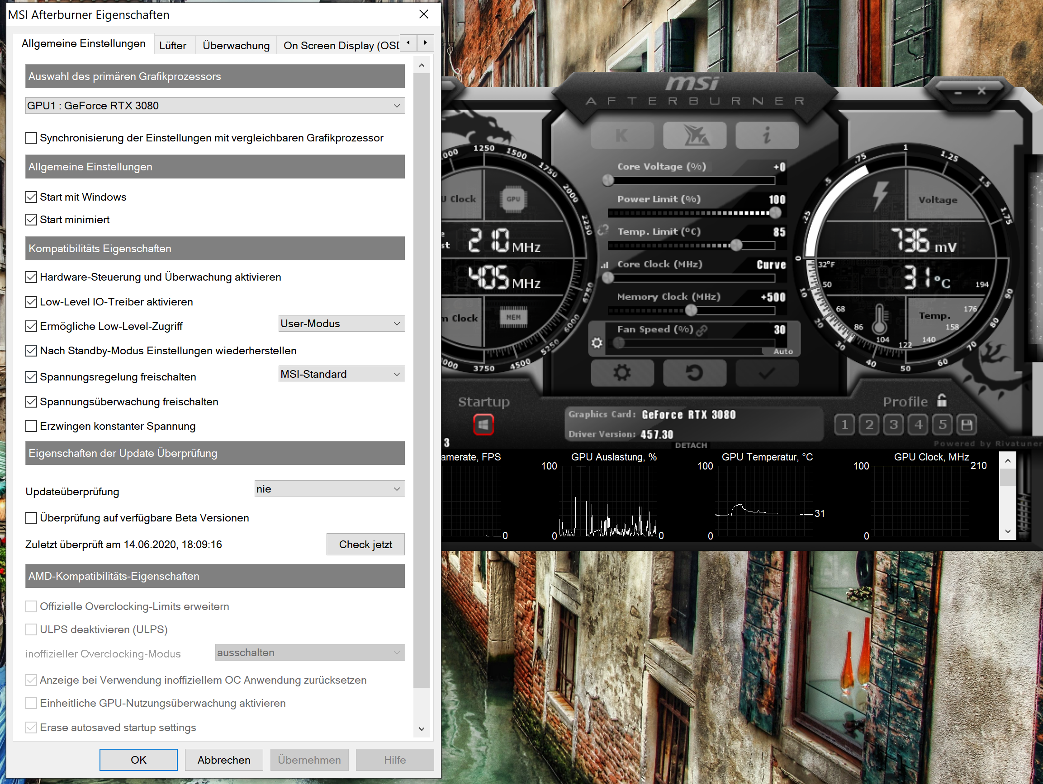Toggle the Windows startup icon

484,425
